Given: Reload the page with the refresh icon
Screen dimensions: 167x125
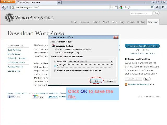Looking at the screenshot, I should click(116, 7).
